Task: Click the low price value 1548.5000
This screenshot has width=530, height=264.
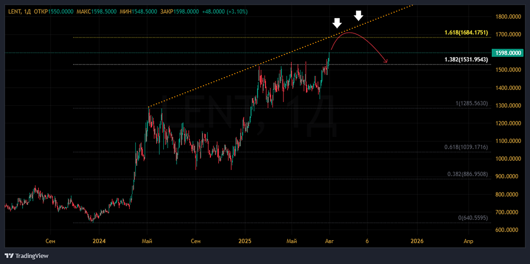Action: (x=144, y=12)
